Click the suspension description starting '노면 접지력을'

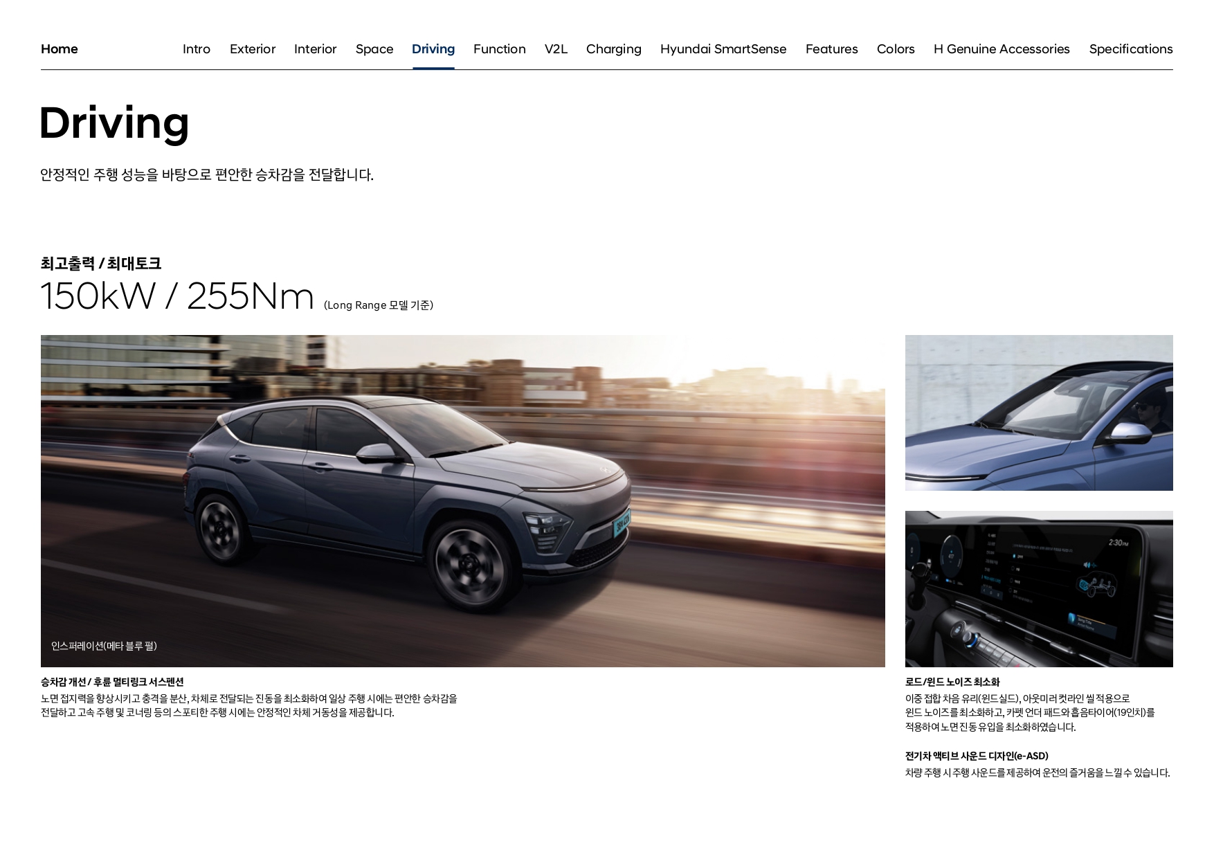click(x=249, y=705)
